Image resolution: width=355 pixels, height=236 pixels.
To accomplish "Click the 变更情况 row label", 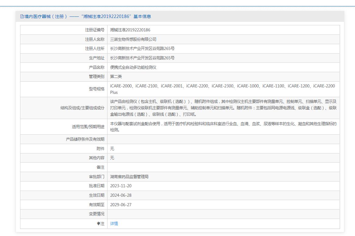I will coord(97,214).
